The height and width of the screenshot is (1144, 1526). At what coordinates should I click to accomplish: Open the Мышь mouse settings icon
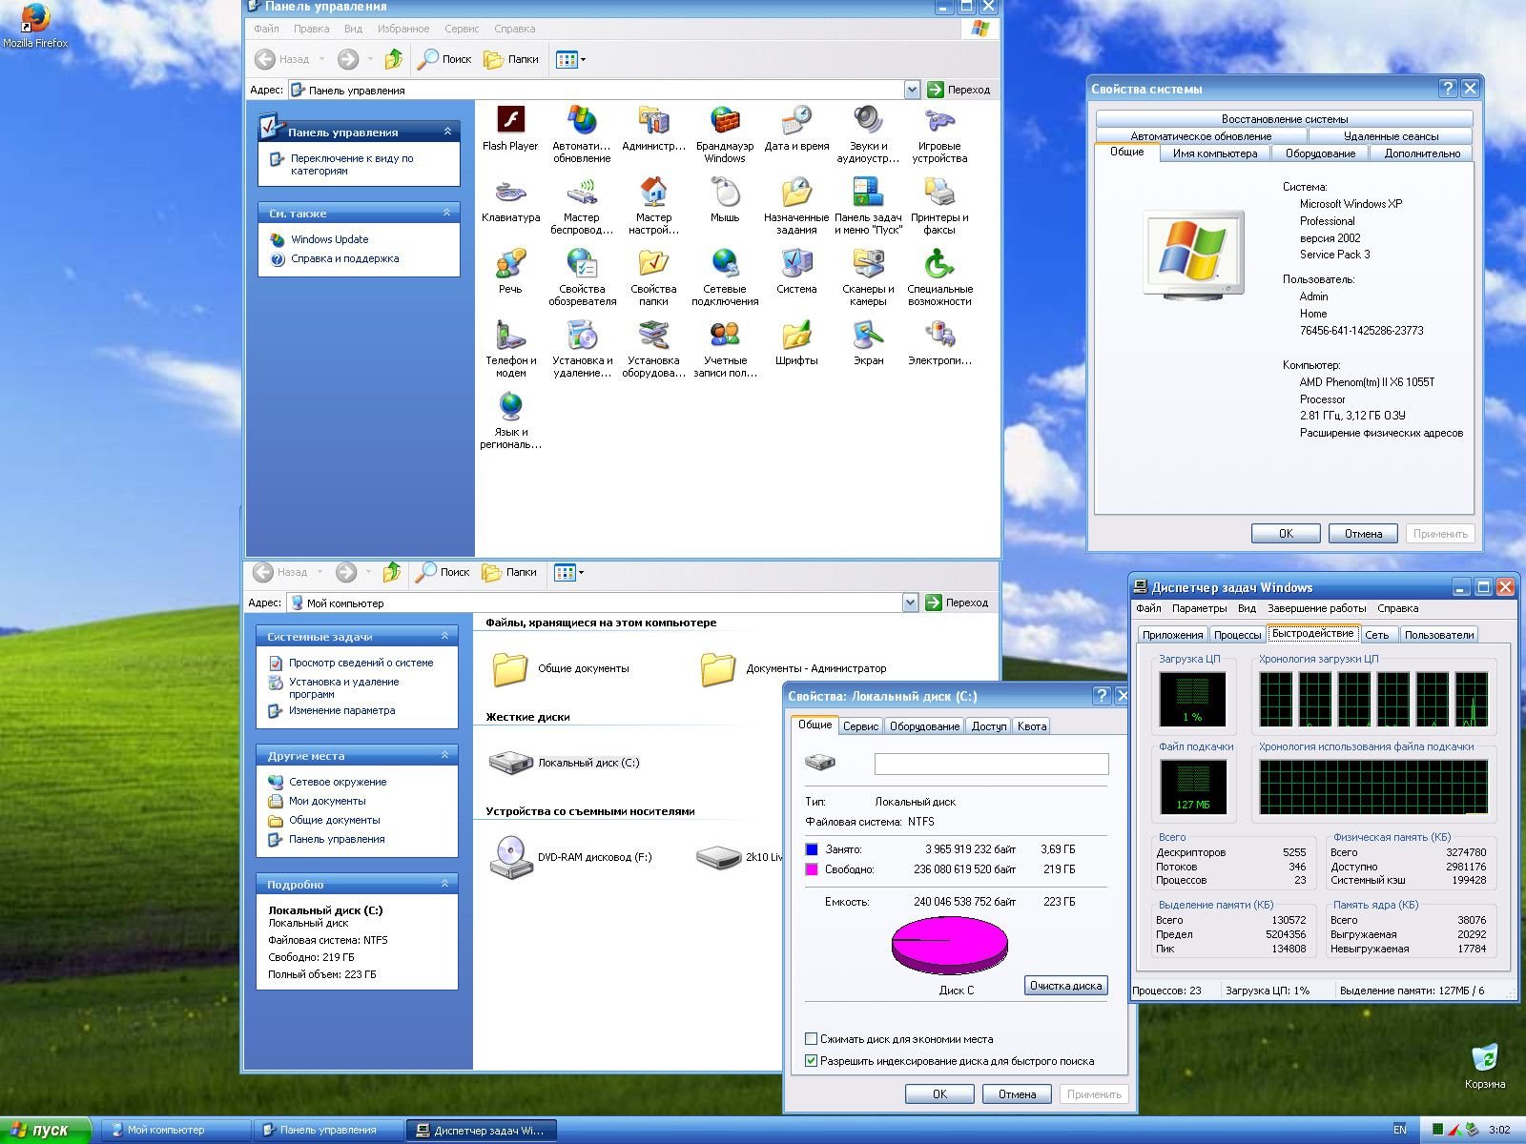pos(725,194)
